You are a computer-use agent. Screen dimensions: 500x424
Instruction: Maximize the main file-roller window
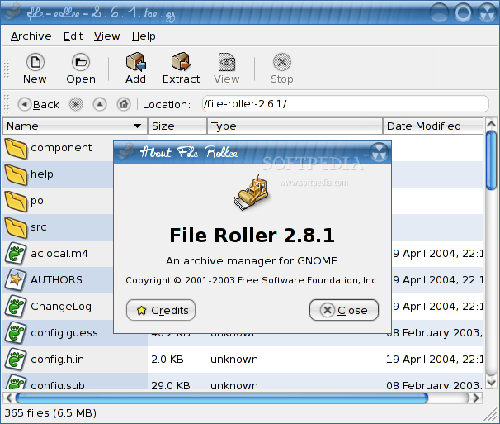pyautogui.click(x=463, y=12)
